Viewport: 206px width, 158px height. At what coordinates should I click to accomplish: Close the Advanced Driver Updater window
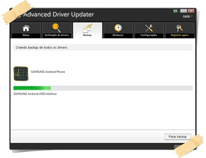[191, 11]
